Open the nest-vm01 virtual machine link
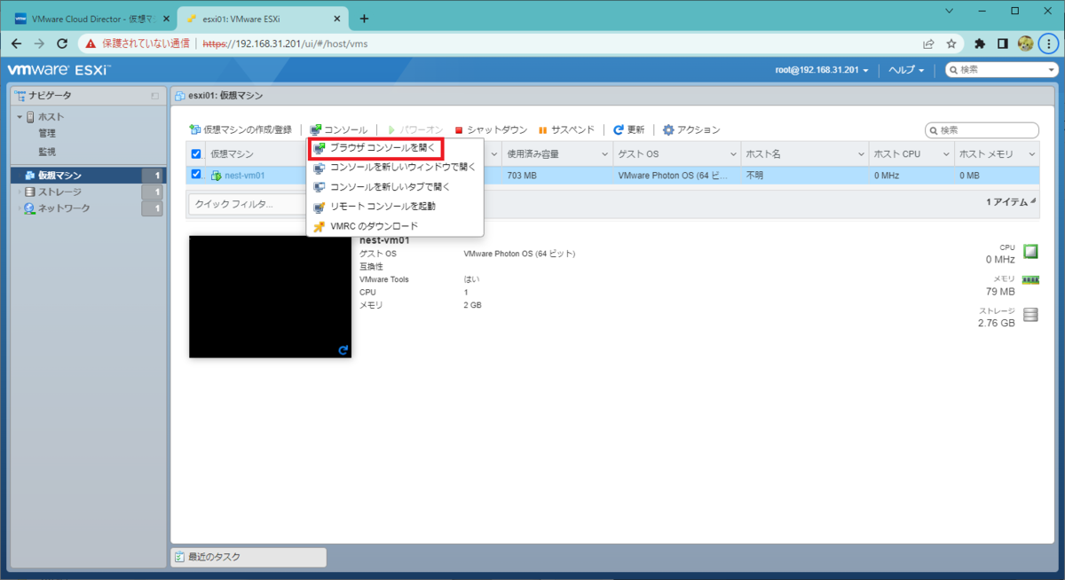Image resolution: width=1065 pixels, height=580 pixels. (244, 176)
